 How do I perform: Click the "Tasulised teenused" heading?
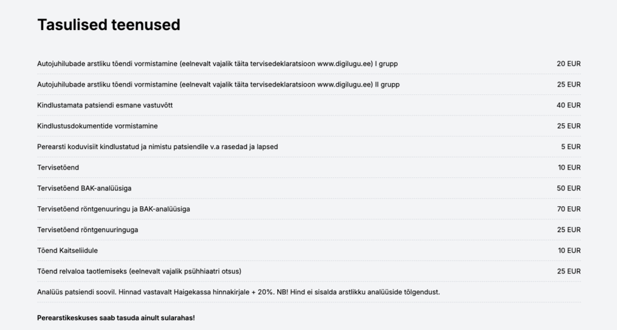click(x=108, y=25)
